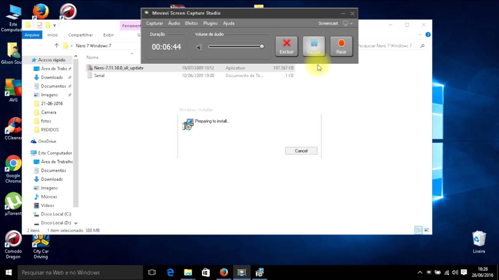Screen dimensions: 499x280
Task: Open Disco Local (C:) drive
Action: [x=56, y=214]
